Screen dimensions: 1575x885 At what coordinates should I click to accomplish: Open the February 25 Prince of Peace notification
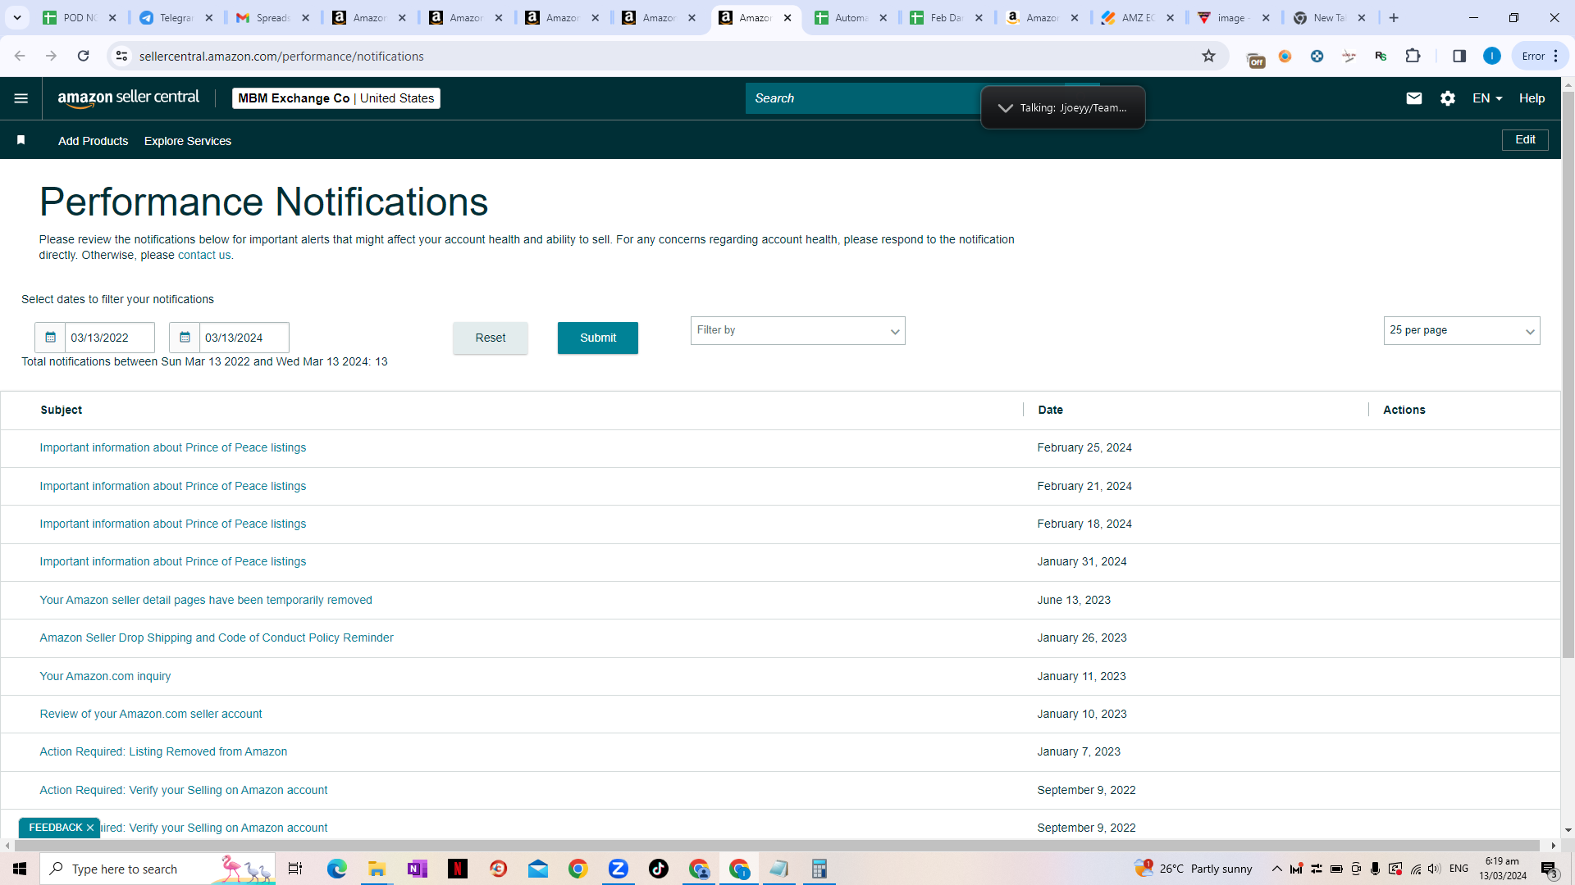pos(173,448)
